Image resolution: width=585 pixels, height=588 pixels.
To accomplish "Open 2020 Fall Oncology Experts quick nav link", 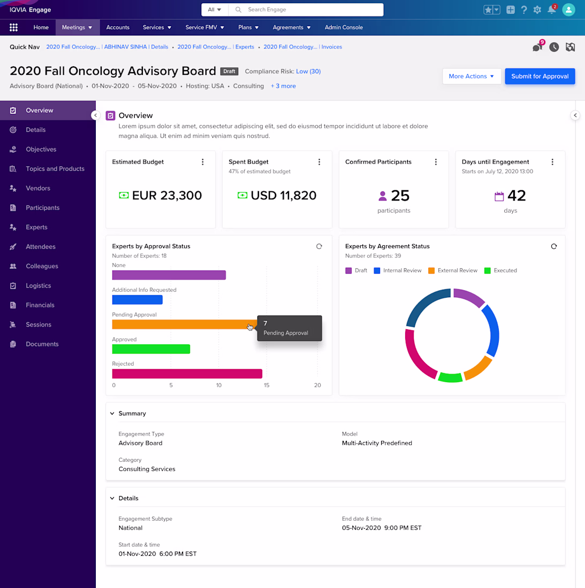I will (x=216, y=47).
